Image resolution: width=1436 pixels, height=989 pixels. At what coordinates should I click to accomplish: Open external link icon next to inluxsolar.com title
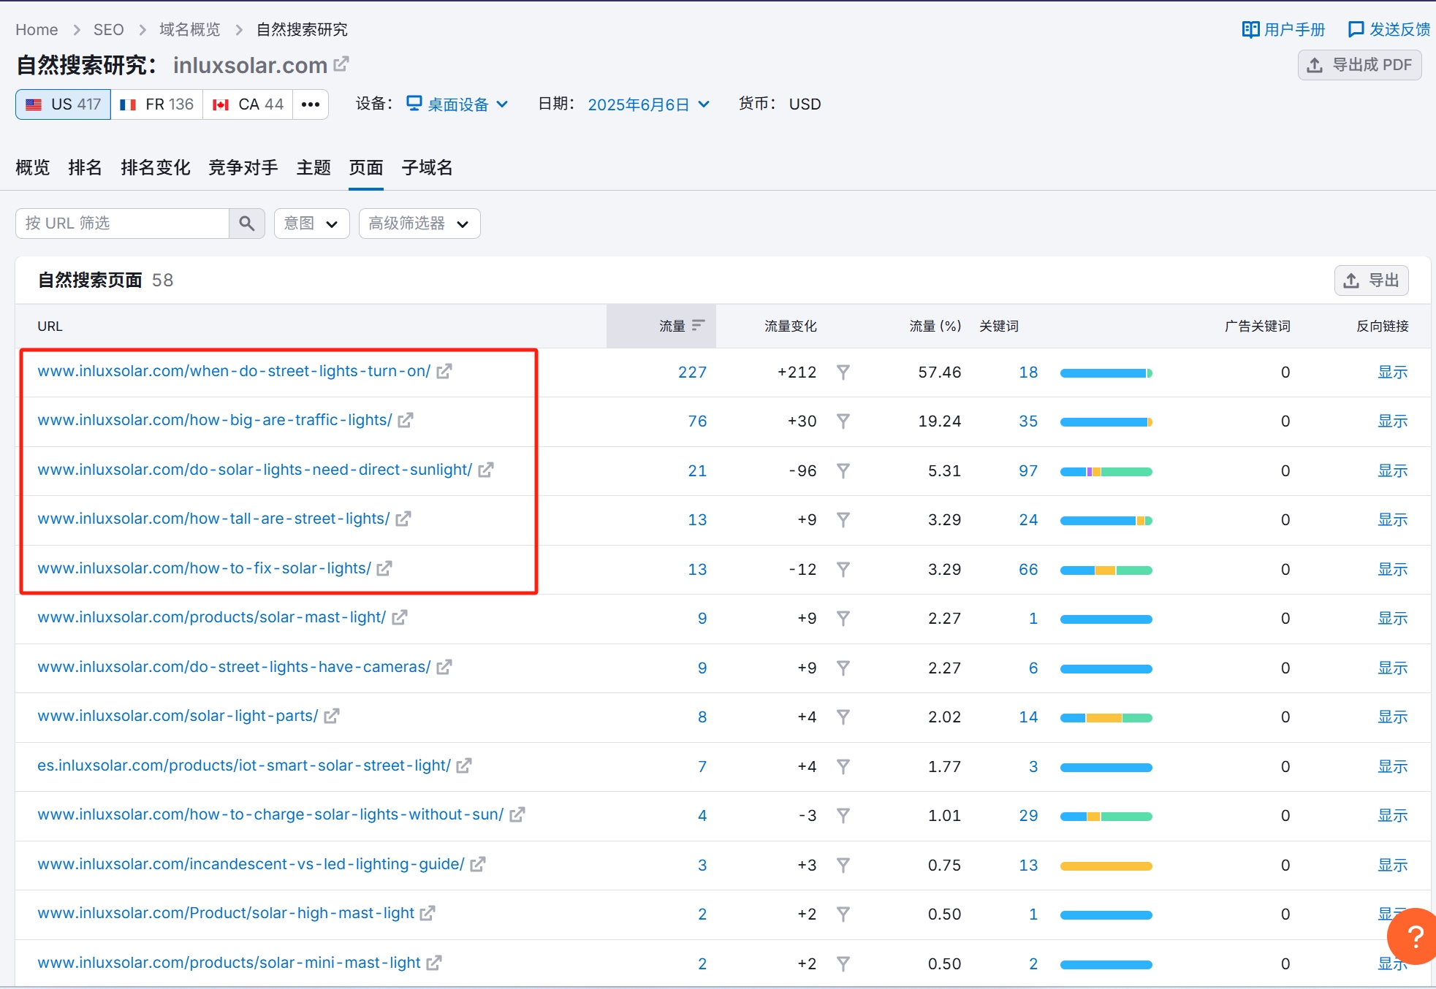[x=341, y=64]
